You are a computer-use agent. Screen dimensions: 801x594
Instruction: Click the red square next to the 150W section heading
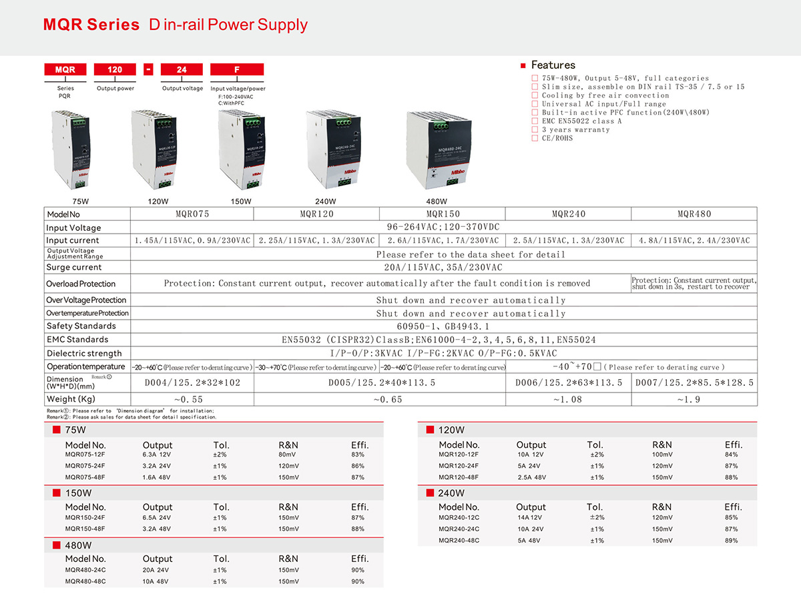[57, 493]
